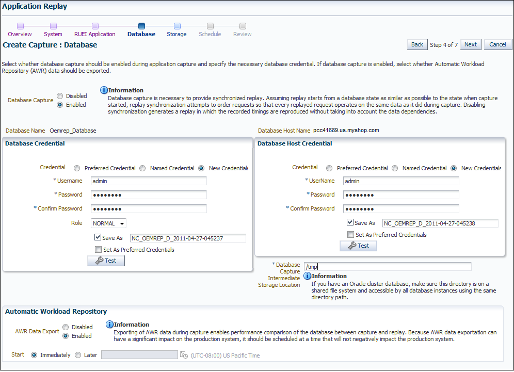Image resolution: width=514 pixels, height=372 pixels.
Task: Click the Overview step marker in the wizard train
Action: [20, 26]
